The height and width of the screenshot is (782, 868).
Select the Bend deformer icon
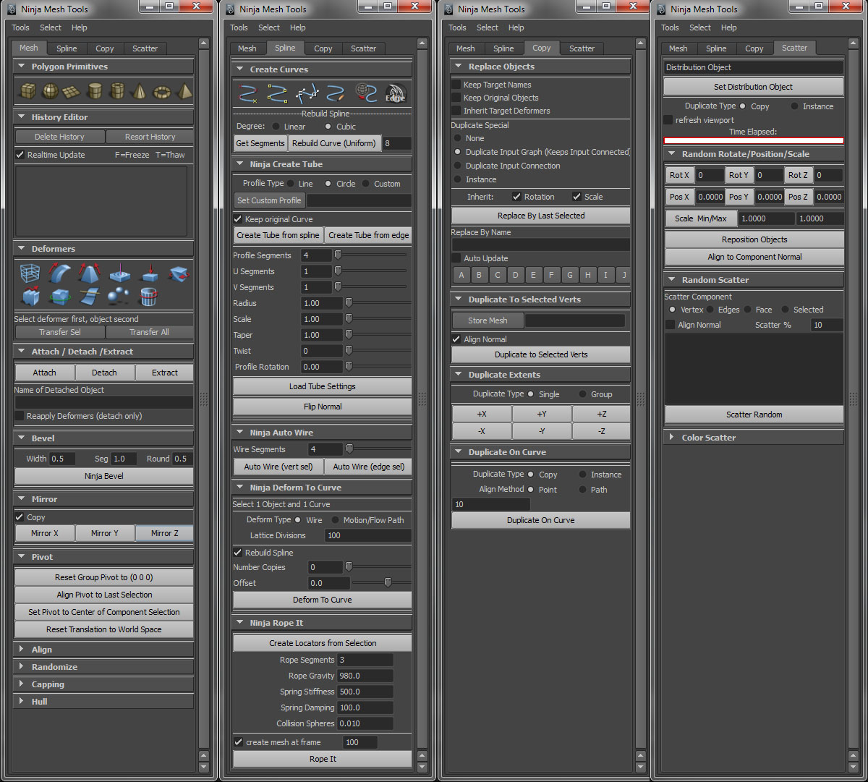click(x=60, y=273)
